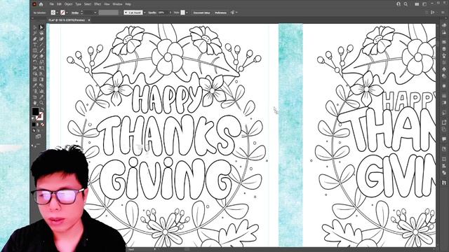Open the Stroke panel icon in right dock
The height and width of the screenshot is (252, 449).
(x=444, y=95)
